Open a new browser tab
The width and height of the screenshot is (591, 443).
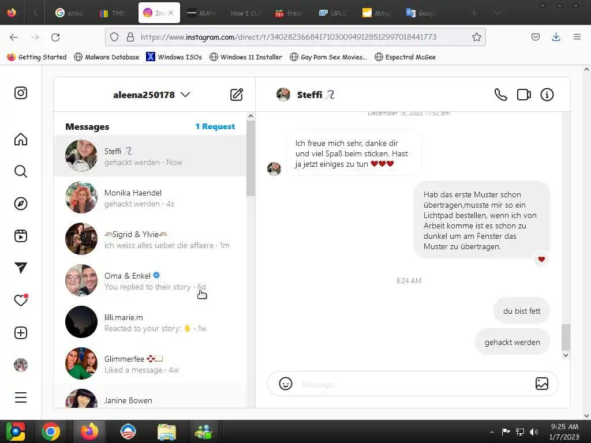tap(474, 13)
